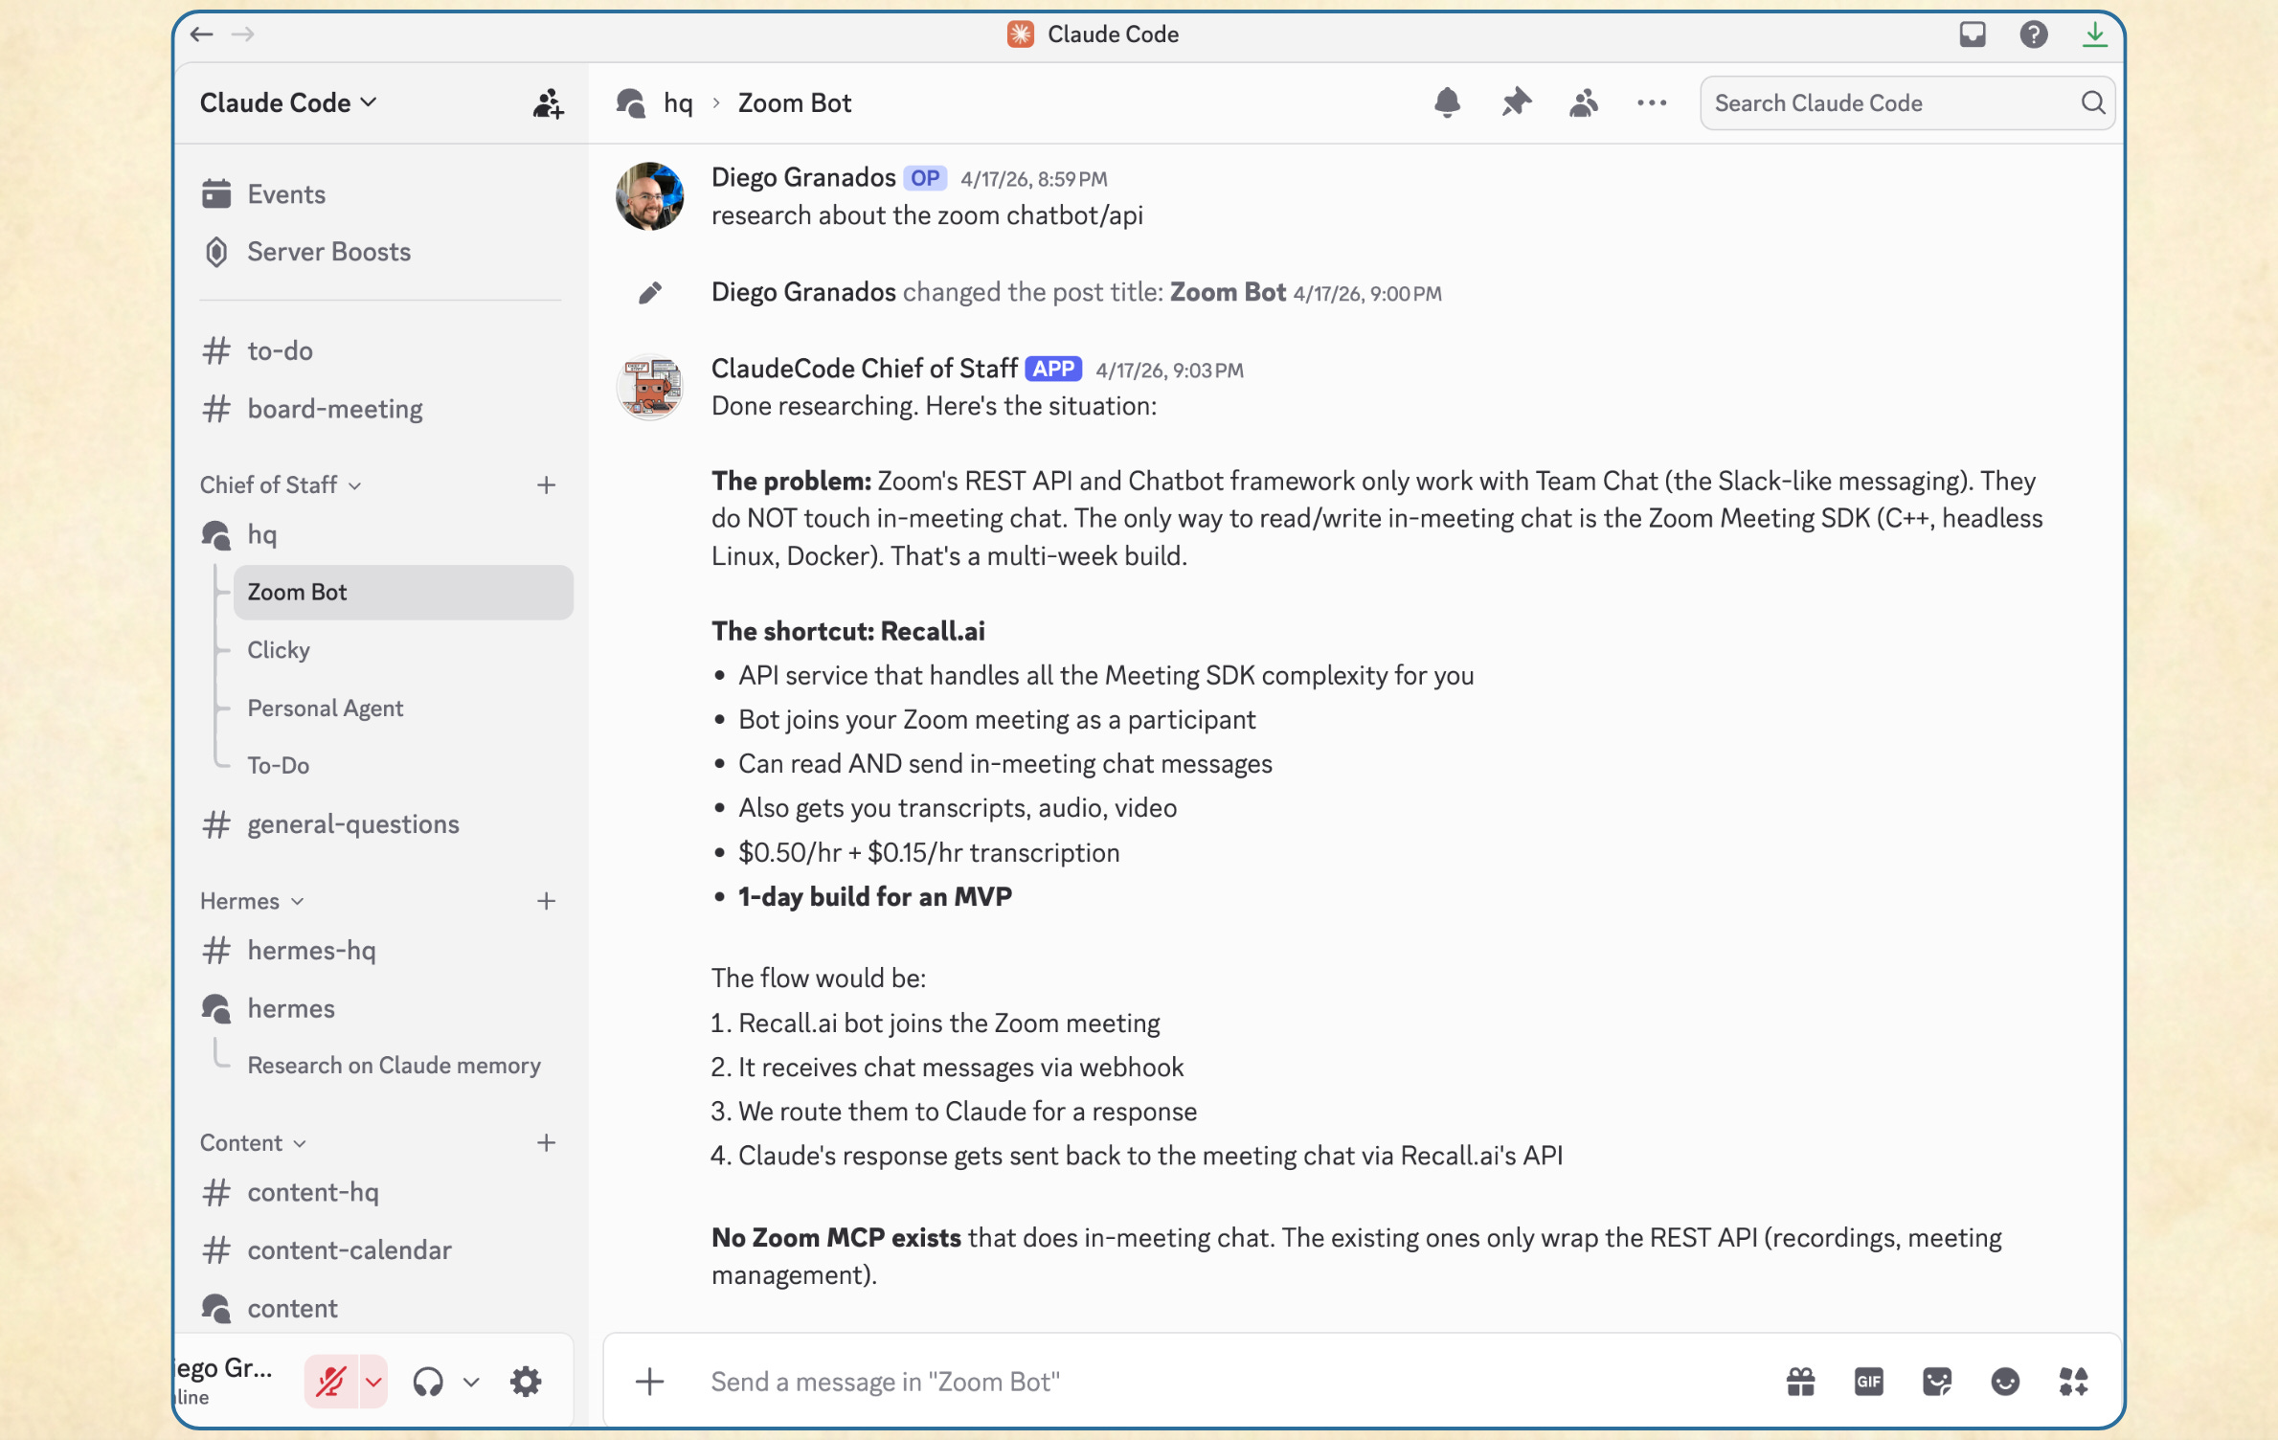Image resolution: width=2278 pixels, height=1440 pixels.
Task: Open the Events calendar icon
Action: [x=216, y=193]
